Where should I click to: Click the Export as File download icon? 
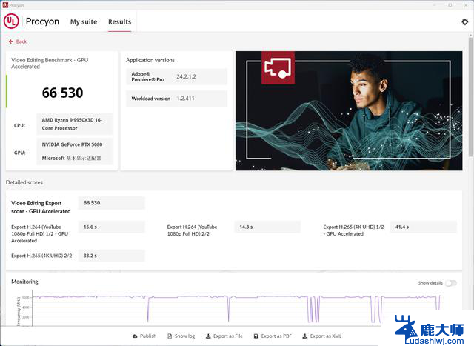pos(208,336)
